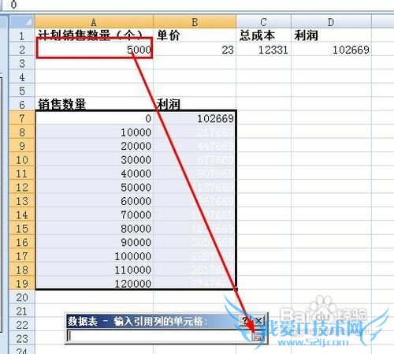394x354 pixels.
Task: Click the select-all corner of the sheet
Action: pyautogui.click(x=21, y=21)
